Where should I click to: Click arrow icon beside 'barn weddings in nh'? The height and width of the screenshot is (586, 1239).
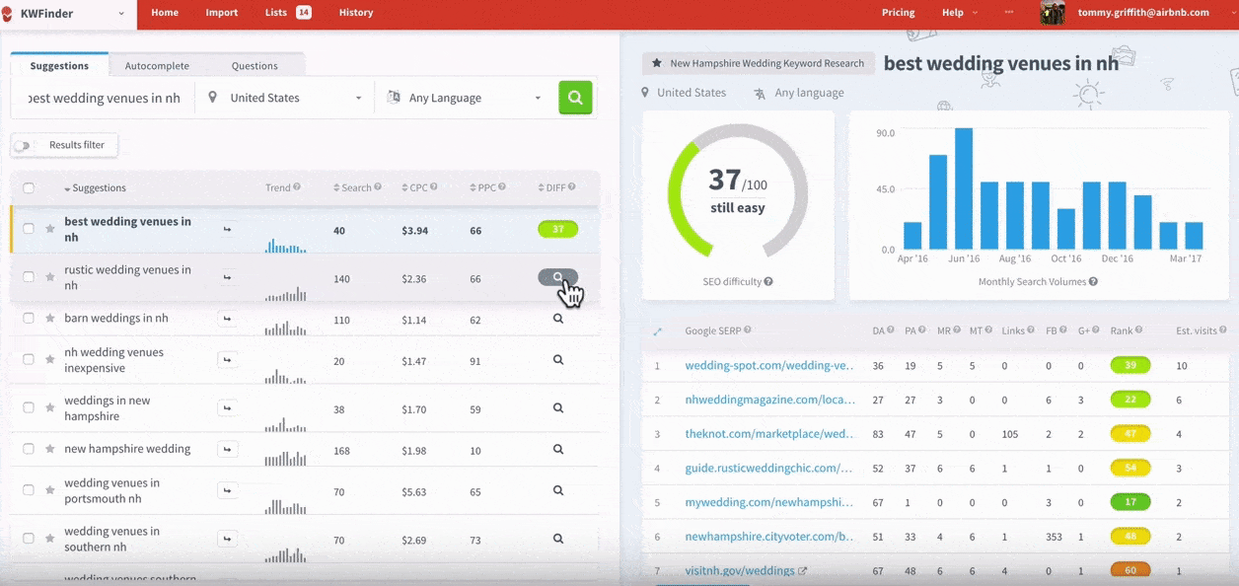tap(228, 319)
